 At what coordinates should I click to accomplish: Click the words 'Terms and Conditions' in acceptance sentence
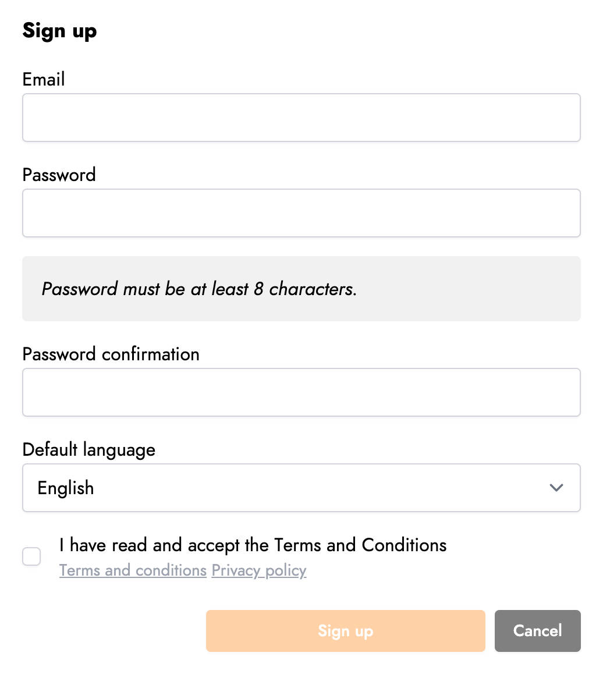(360, 545)
